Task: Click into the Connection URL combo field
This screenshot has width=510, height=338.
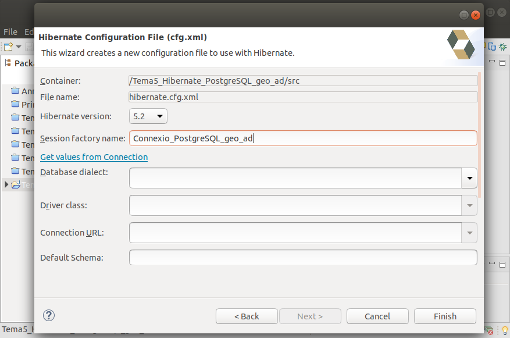Action: coord(295,233)
